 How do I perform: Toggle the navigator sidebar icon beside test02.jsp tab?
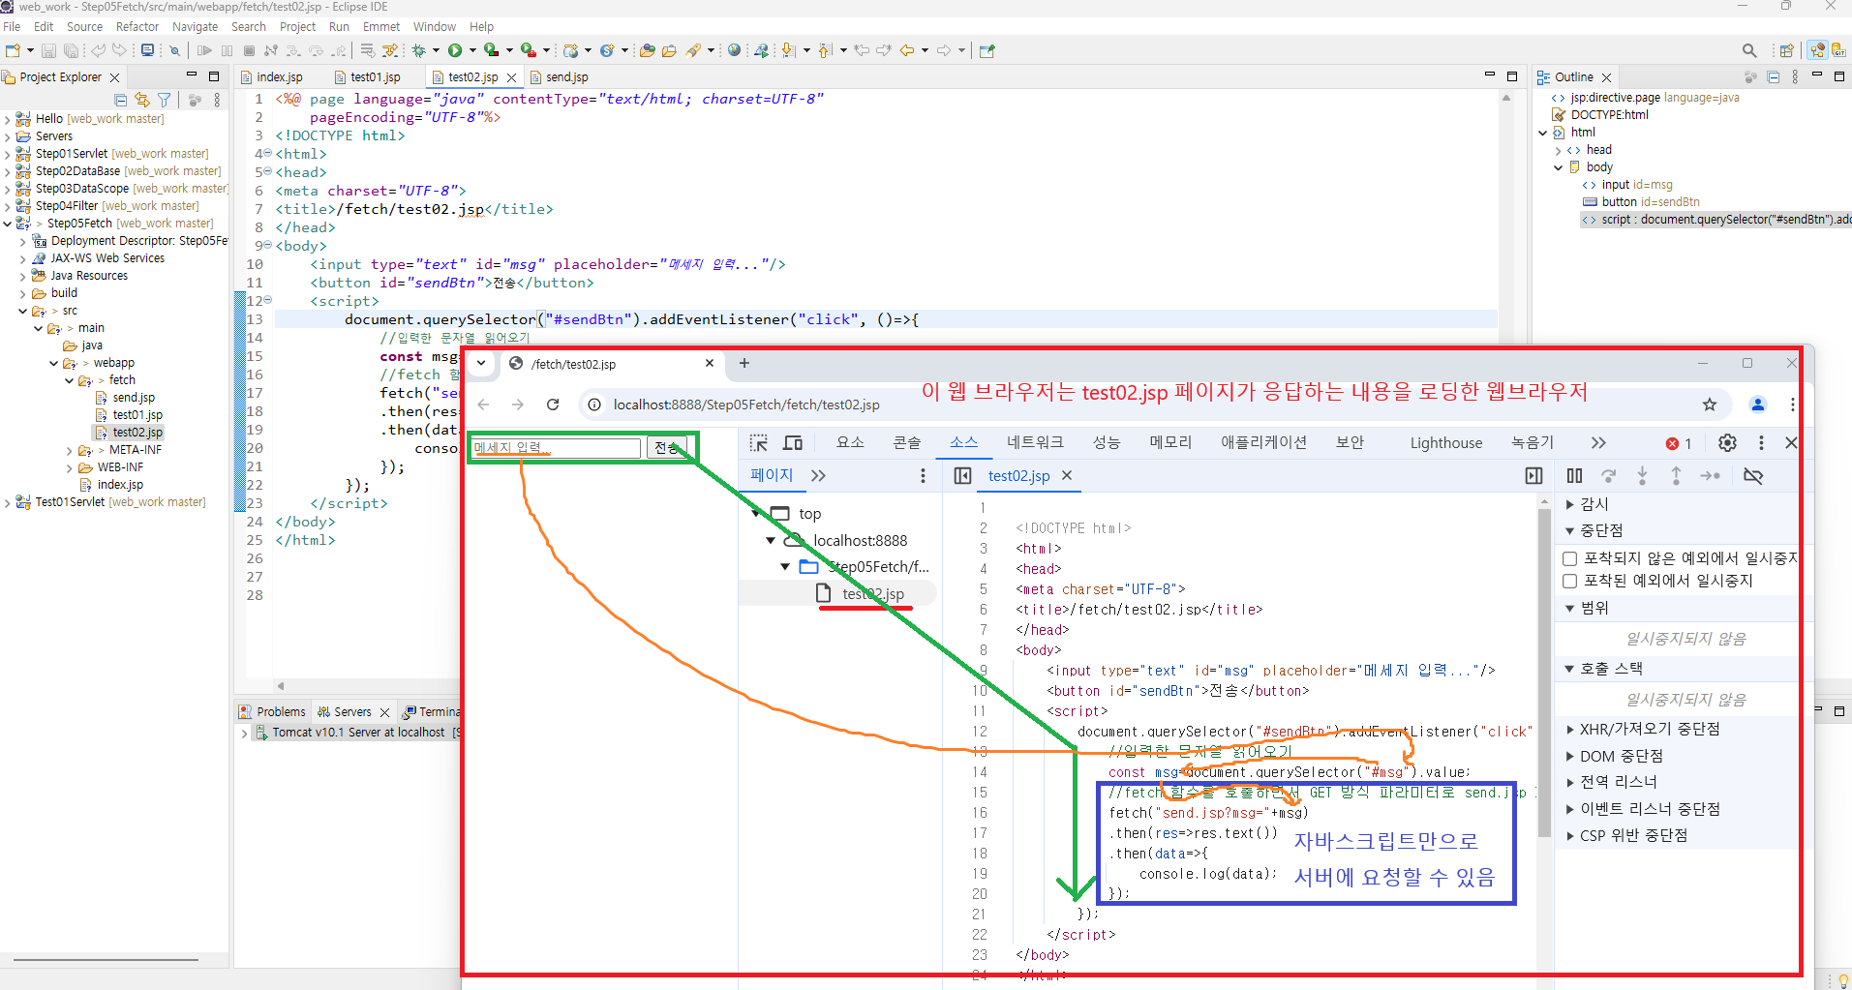click(x=962, y=476)
